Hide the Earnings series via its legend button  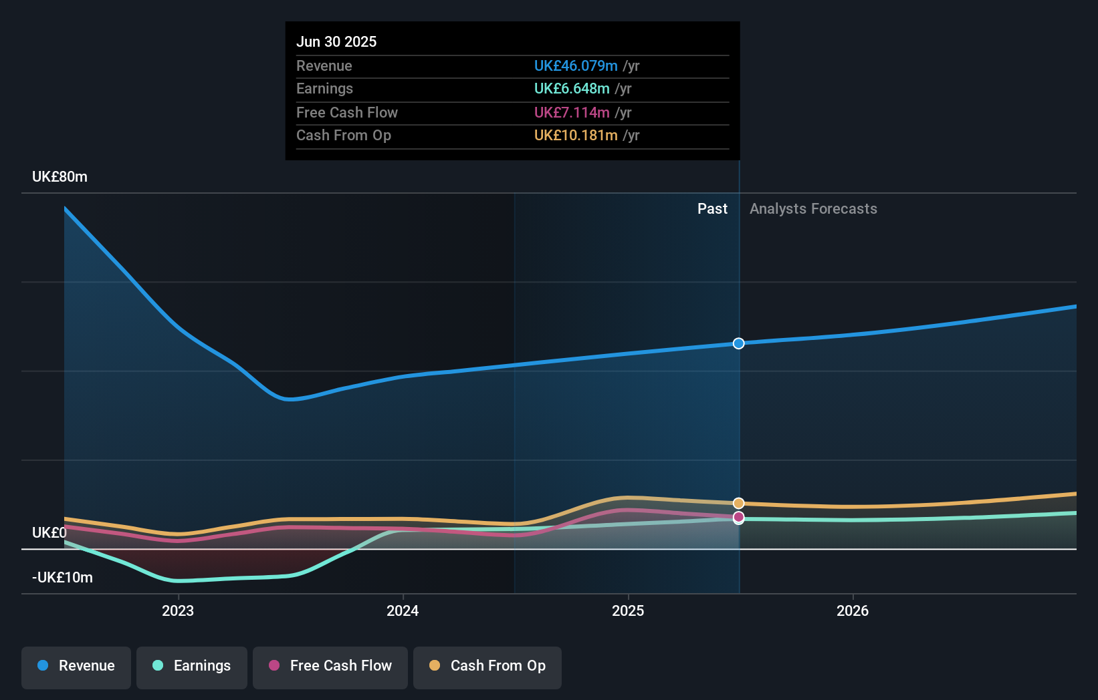191,666
